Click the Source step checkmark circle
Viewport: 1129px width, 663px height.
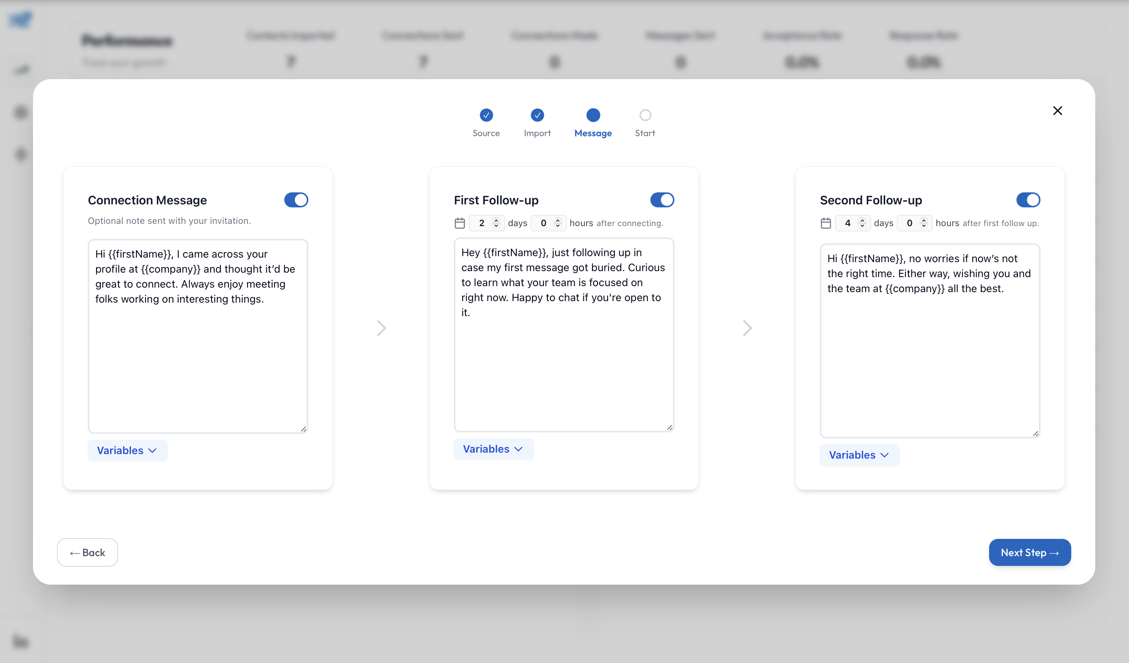pos(486,115)
